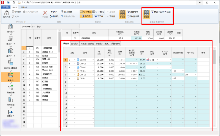Open 設計条件 in the left sidebar
The height and width of the screenshot is (136, 220).
[x=11, y=28]
